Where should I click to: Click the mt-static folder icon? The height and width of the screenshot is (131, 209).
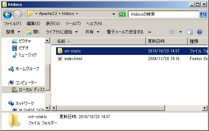click(x=60, y=51)
